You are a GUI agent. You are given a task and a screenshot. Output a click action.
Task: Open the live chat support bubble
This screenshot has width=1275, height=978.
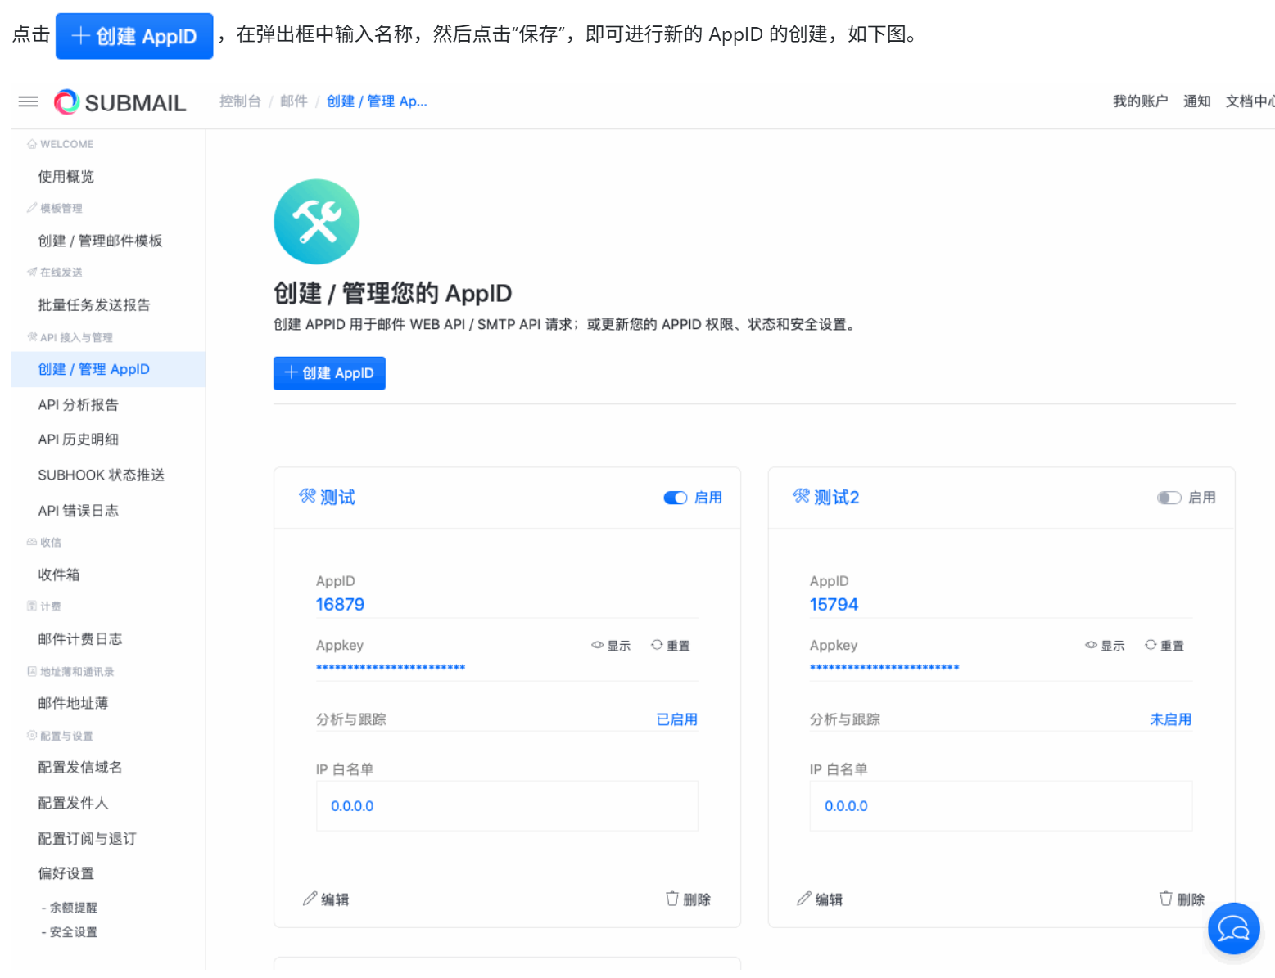tap(1233, 929)
